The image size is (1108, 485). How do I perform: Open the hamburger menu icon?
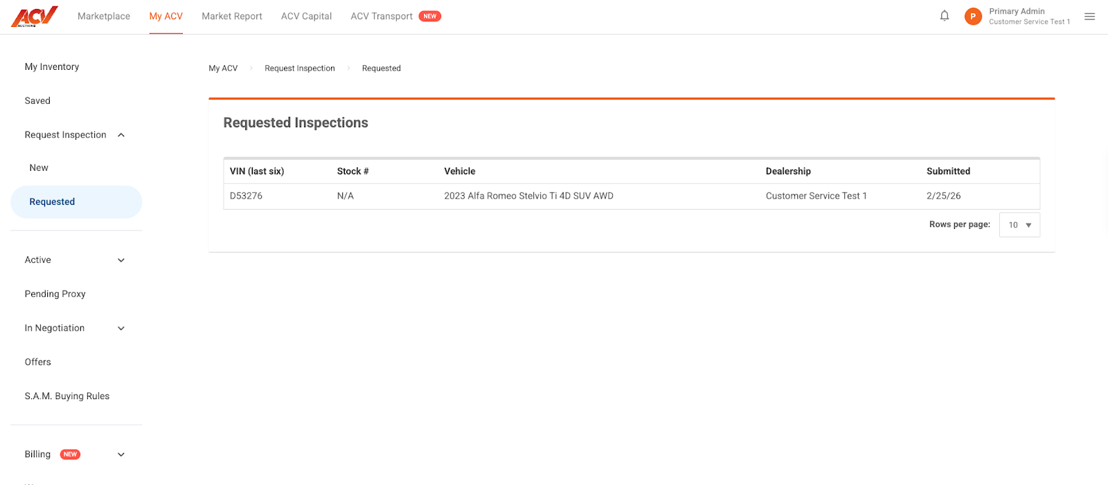pyautogui.click(x=1090, y=17)
